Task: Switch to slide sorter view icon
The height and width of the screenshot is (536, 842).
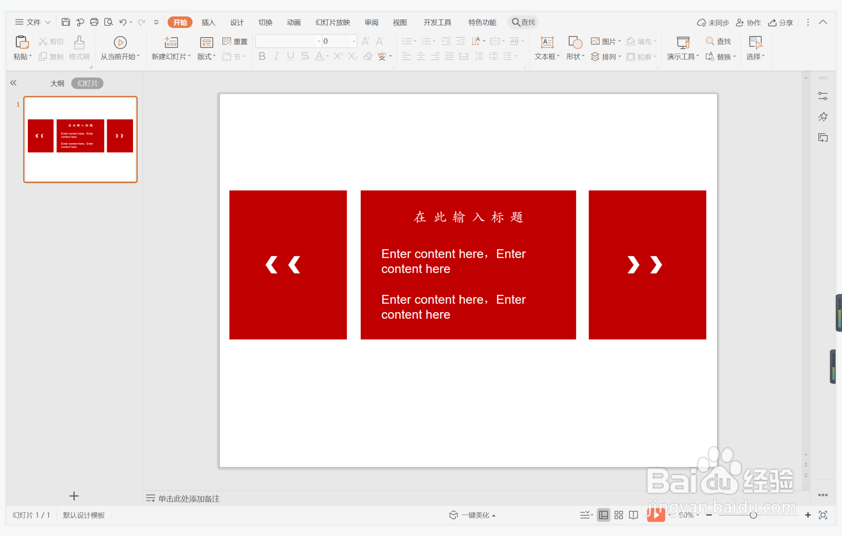Action: click(619, 515)
